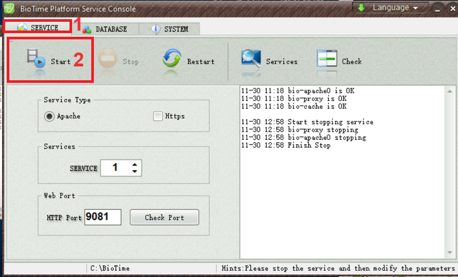Select the Apache radio button
This screenshot has width=458, height=277.
49,116
